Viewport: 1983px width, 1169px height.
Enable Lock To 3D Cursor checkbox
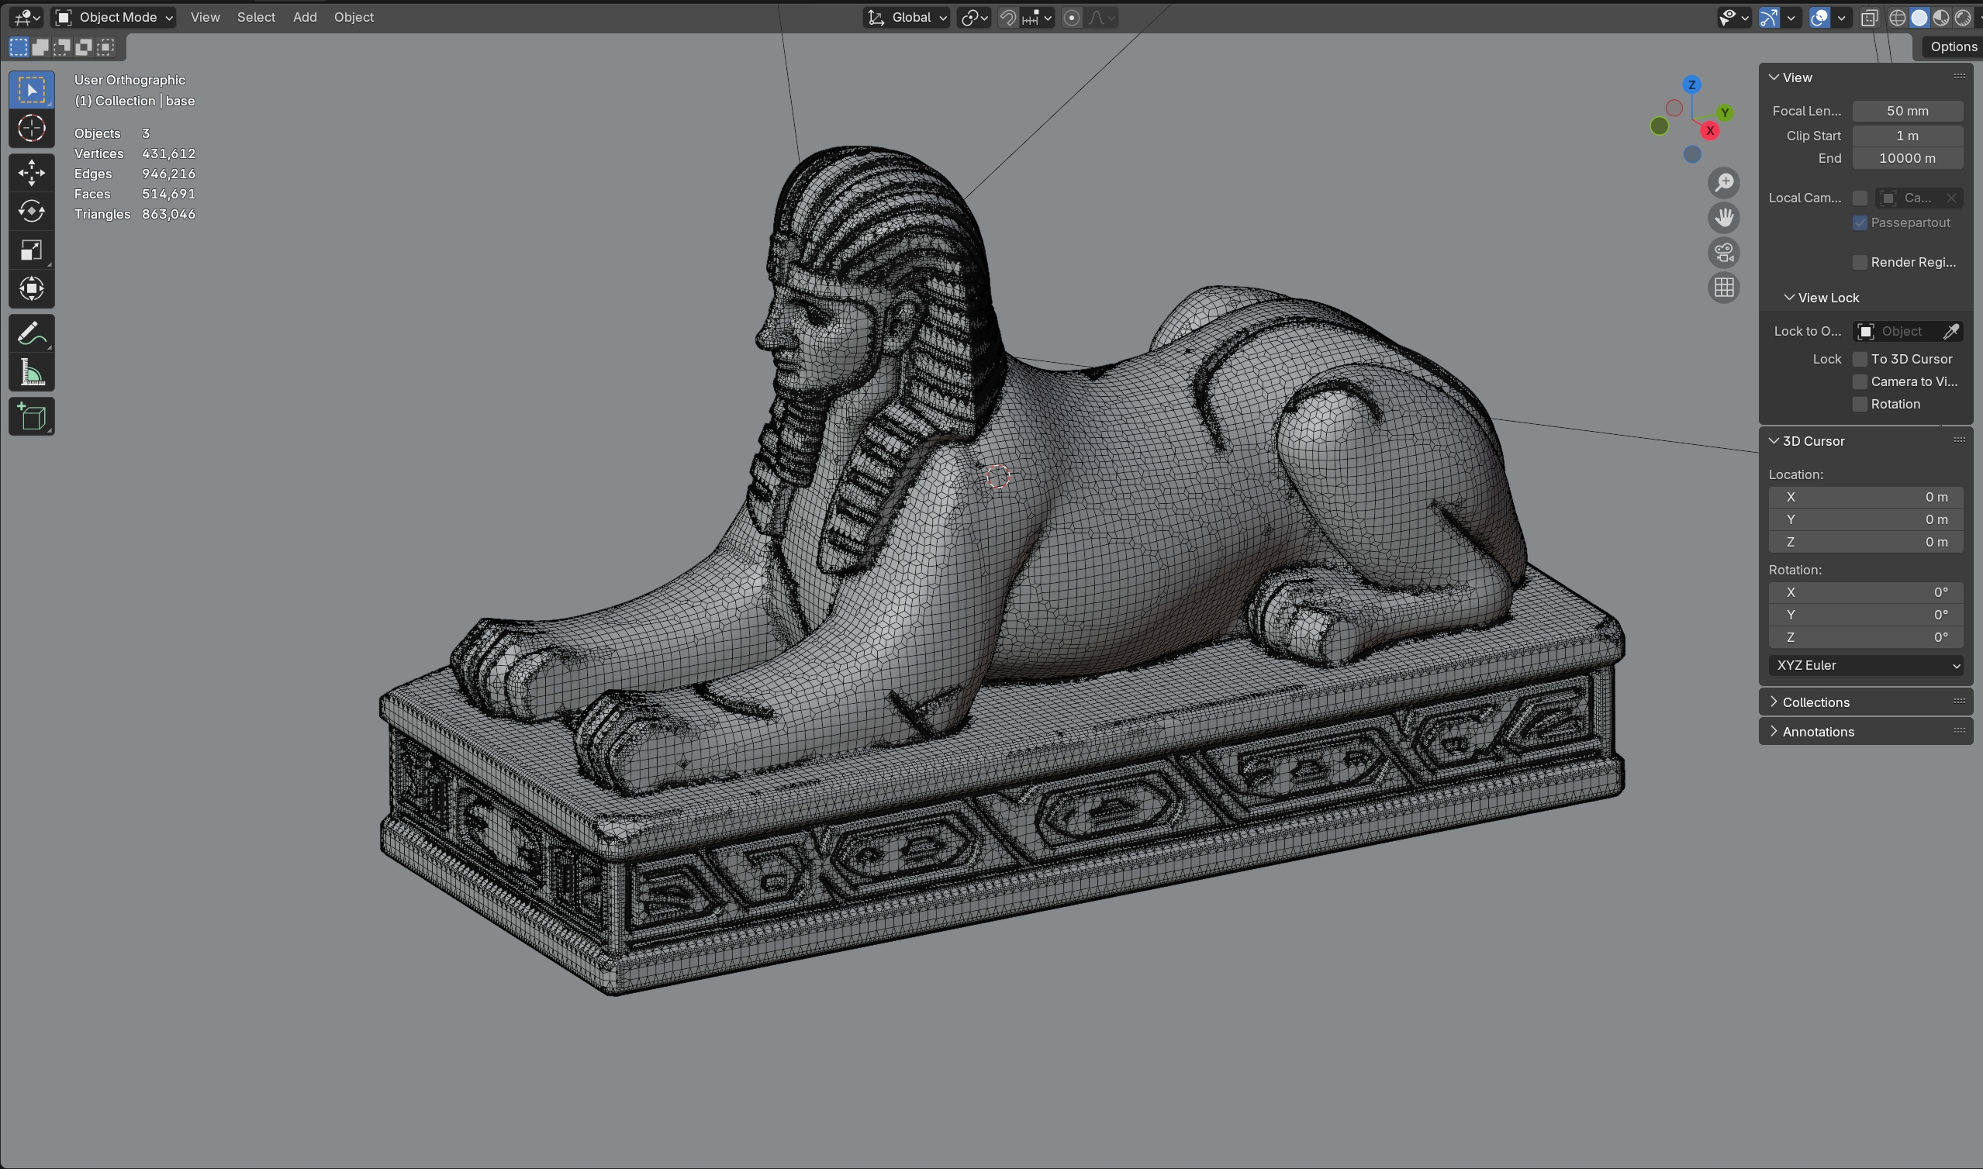pyautogui.click(x=1860, y=359)
